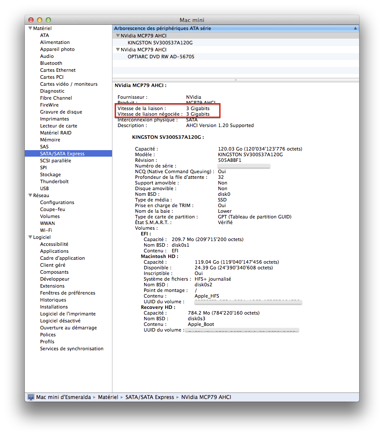
Task: Click the green zoom window button
Action: tap(48, 20)
